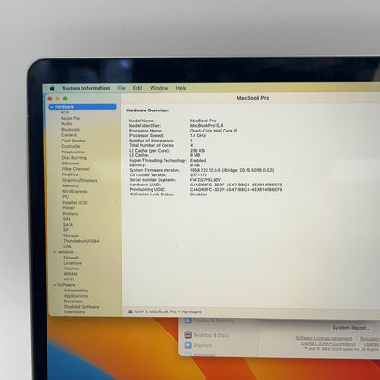Viewport: 380px width, 380px height.
Task: Select Storage in the sidebar
Action: click(x=70, y=236)
